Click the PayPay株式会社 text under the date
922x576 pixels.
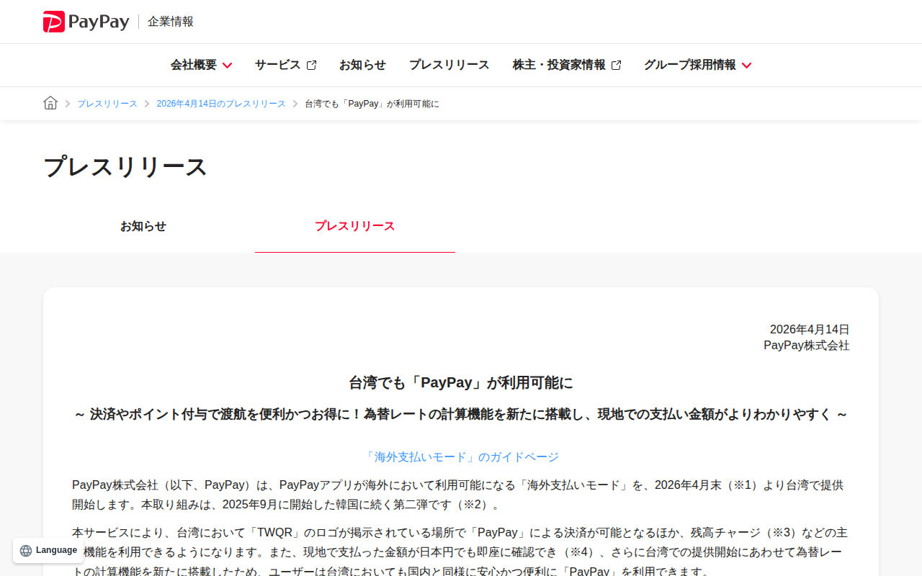pos(807,346)
